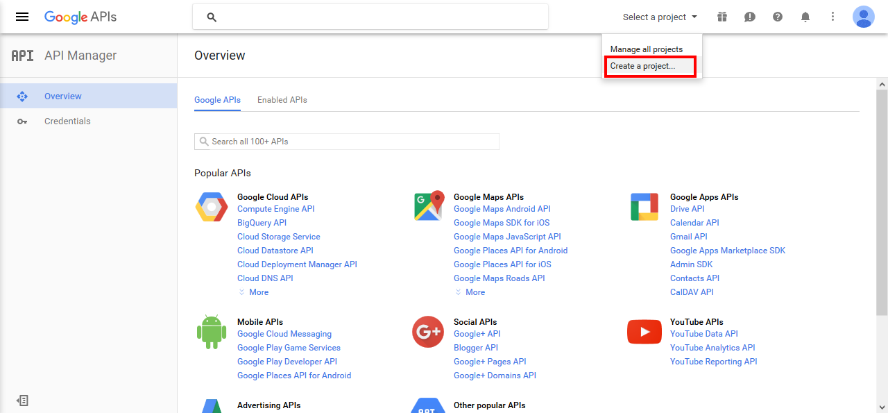The image size is (888, 413).
Task: Select the Credentials key icon in sidebar
Action: (x=22, y=121)
